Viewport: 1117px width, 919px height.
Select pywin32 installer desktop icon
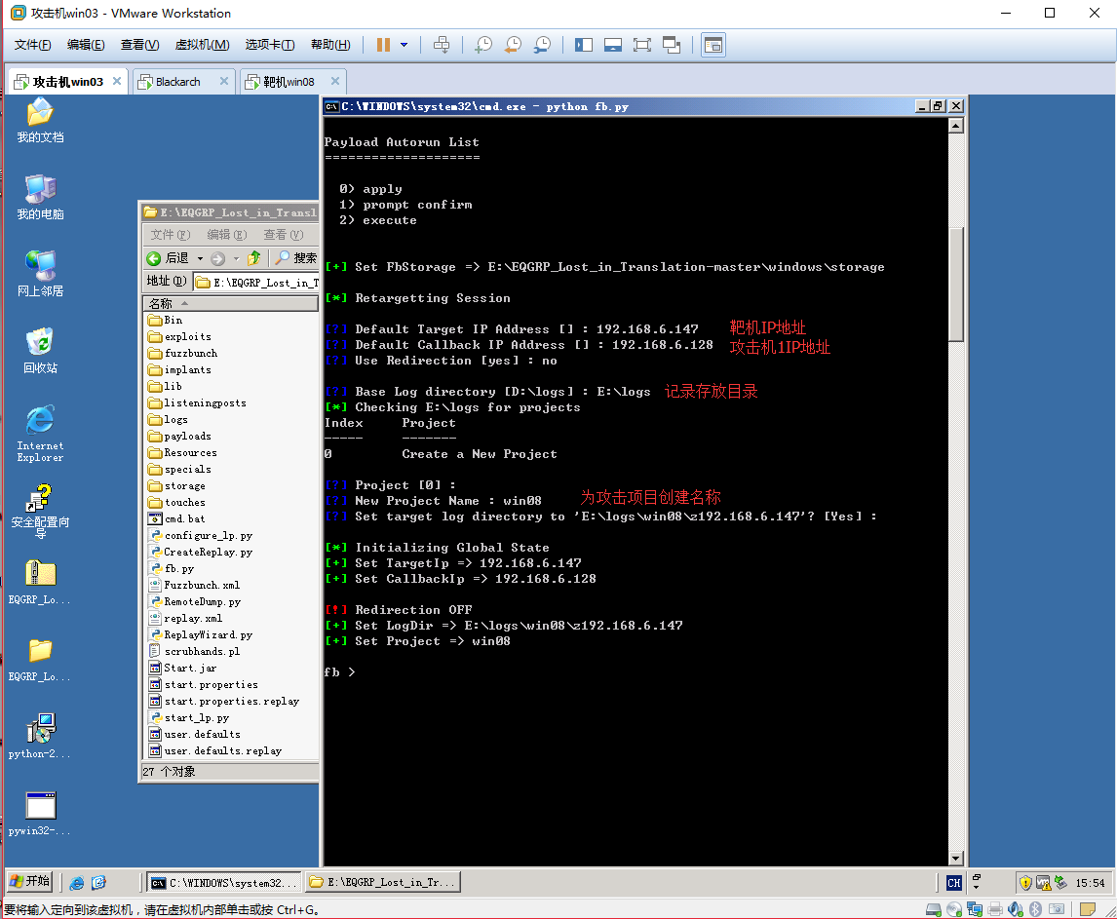click(x=41, y=814)
